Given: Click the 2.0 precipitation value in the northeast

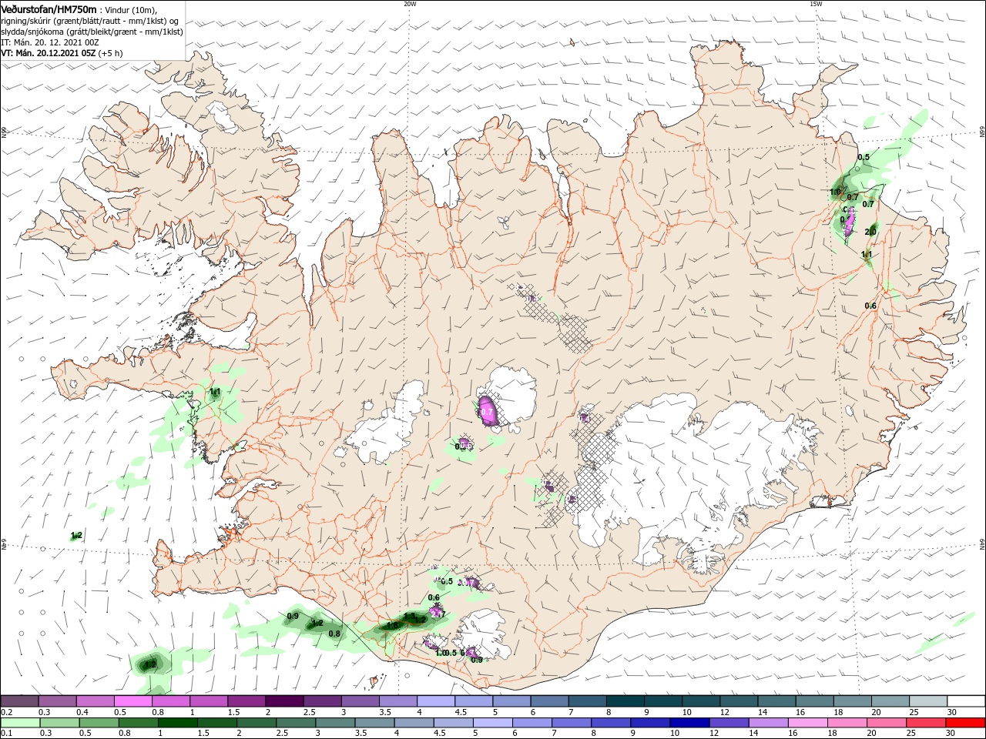Looking at the screenshot, I should pos(870,232).
